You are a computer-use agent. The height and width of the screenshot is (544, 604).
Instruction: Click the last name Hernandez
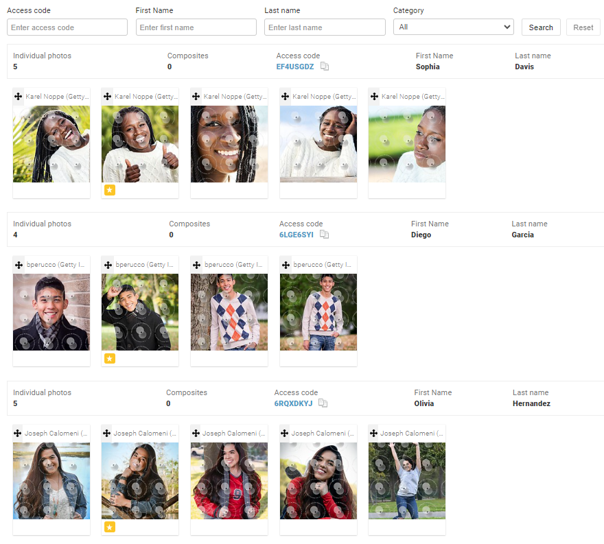pyautogui.click(x=531, y=403)
